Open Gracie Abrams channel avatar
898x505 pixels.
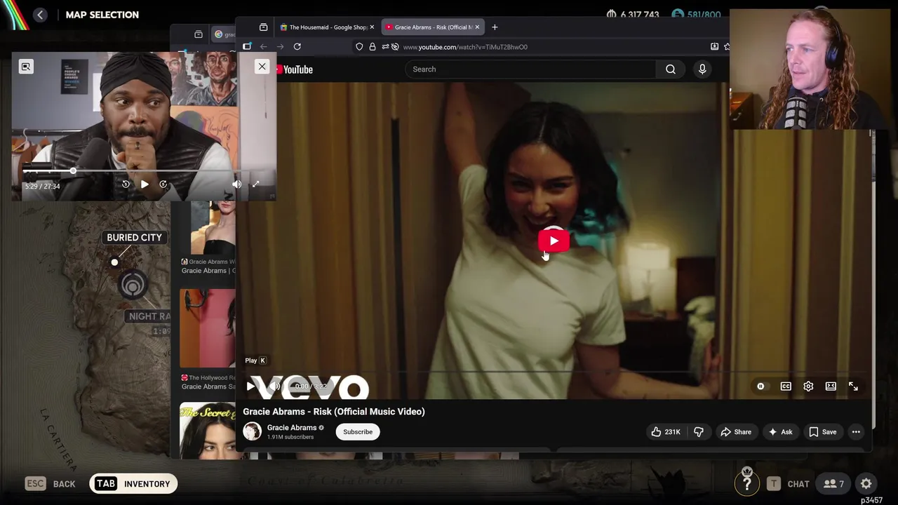[x=252, y=431]
